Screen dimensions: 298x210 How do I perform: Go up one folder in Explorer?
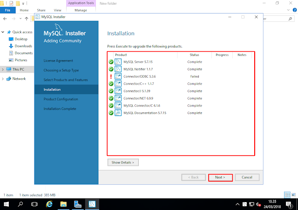tap(27, 19)
